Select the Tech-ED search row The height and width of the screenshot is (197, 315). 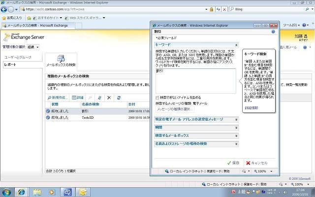click(x=97, y=118)
